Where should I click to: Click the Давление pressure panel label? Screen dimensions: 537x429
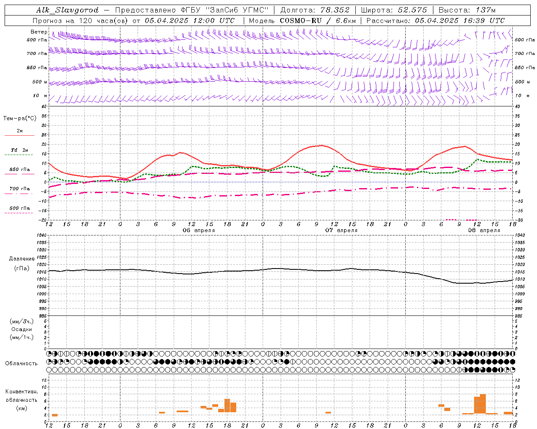click(x=22, y=259)
